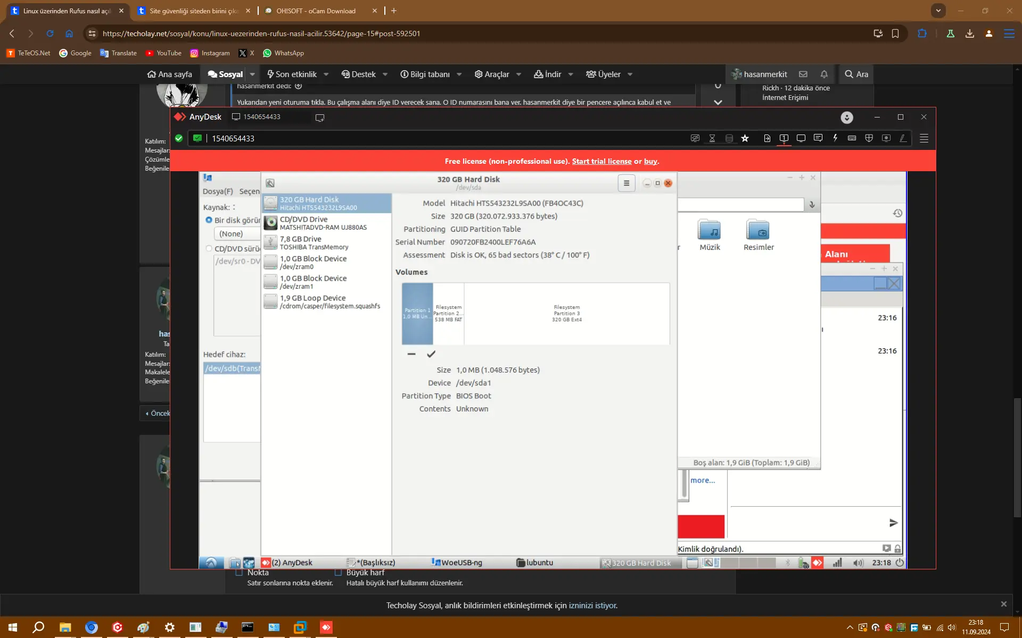The image size is (1022, 638).
Task: Open Resimler folder in file manager
Action: 759,235
